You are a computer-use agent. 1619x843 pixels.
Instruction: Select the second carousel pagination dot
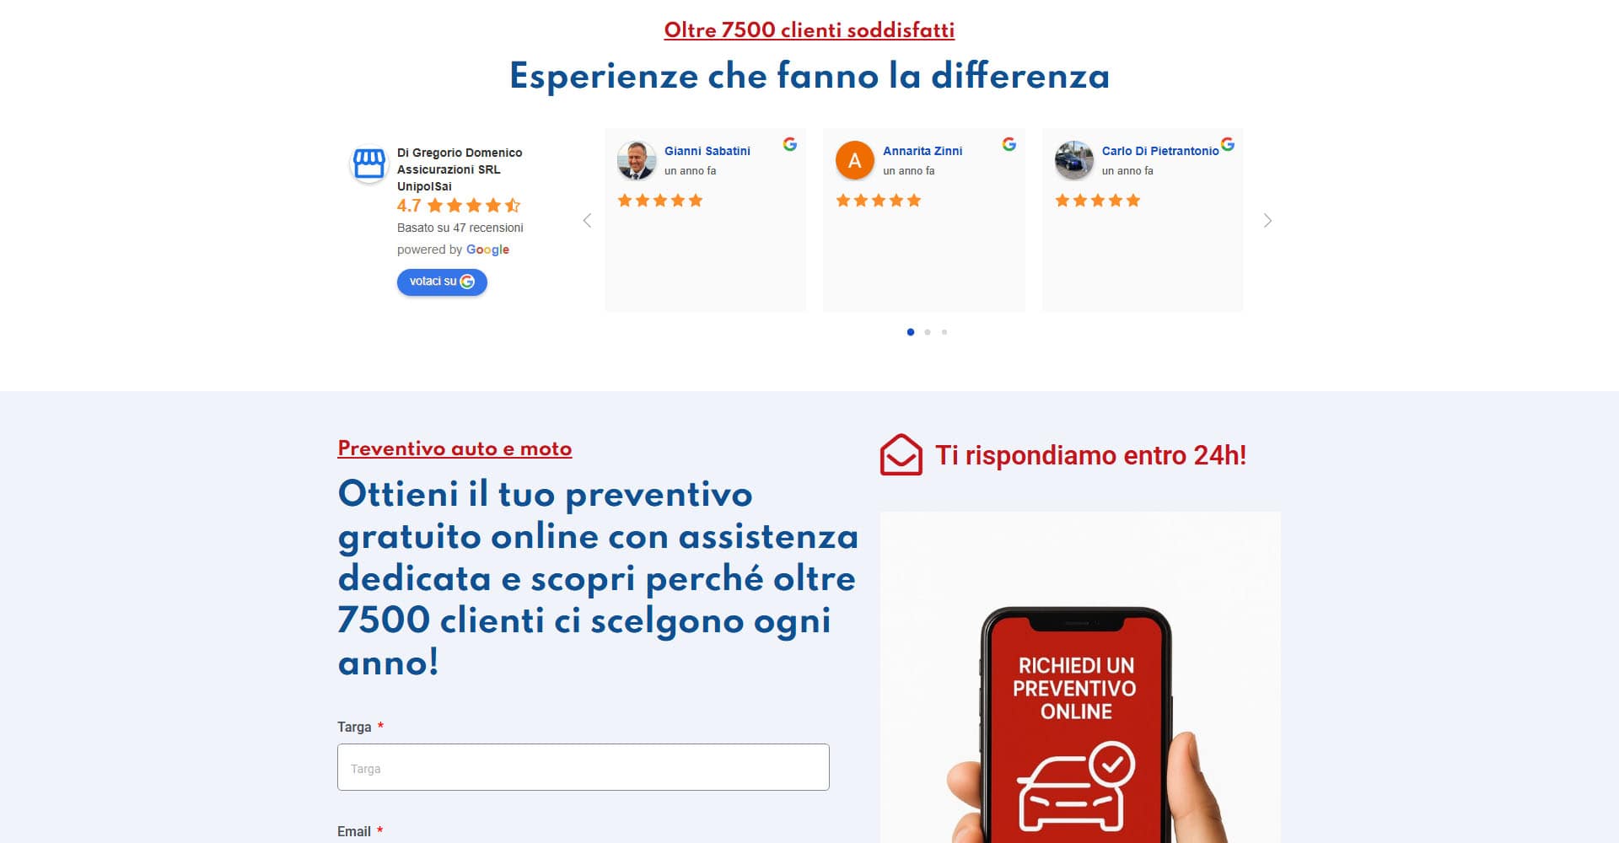click(x=928, y=332)
